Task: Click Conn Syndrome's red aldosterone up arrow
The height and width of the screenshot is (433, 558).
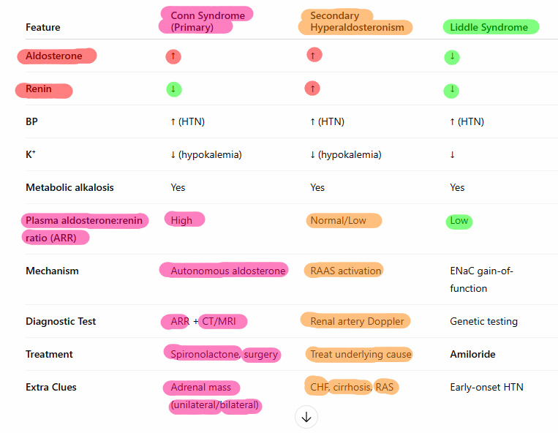Action: (x=173, y=56)
